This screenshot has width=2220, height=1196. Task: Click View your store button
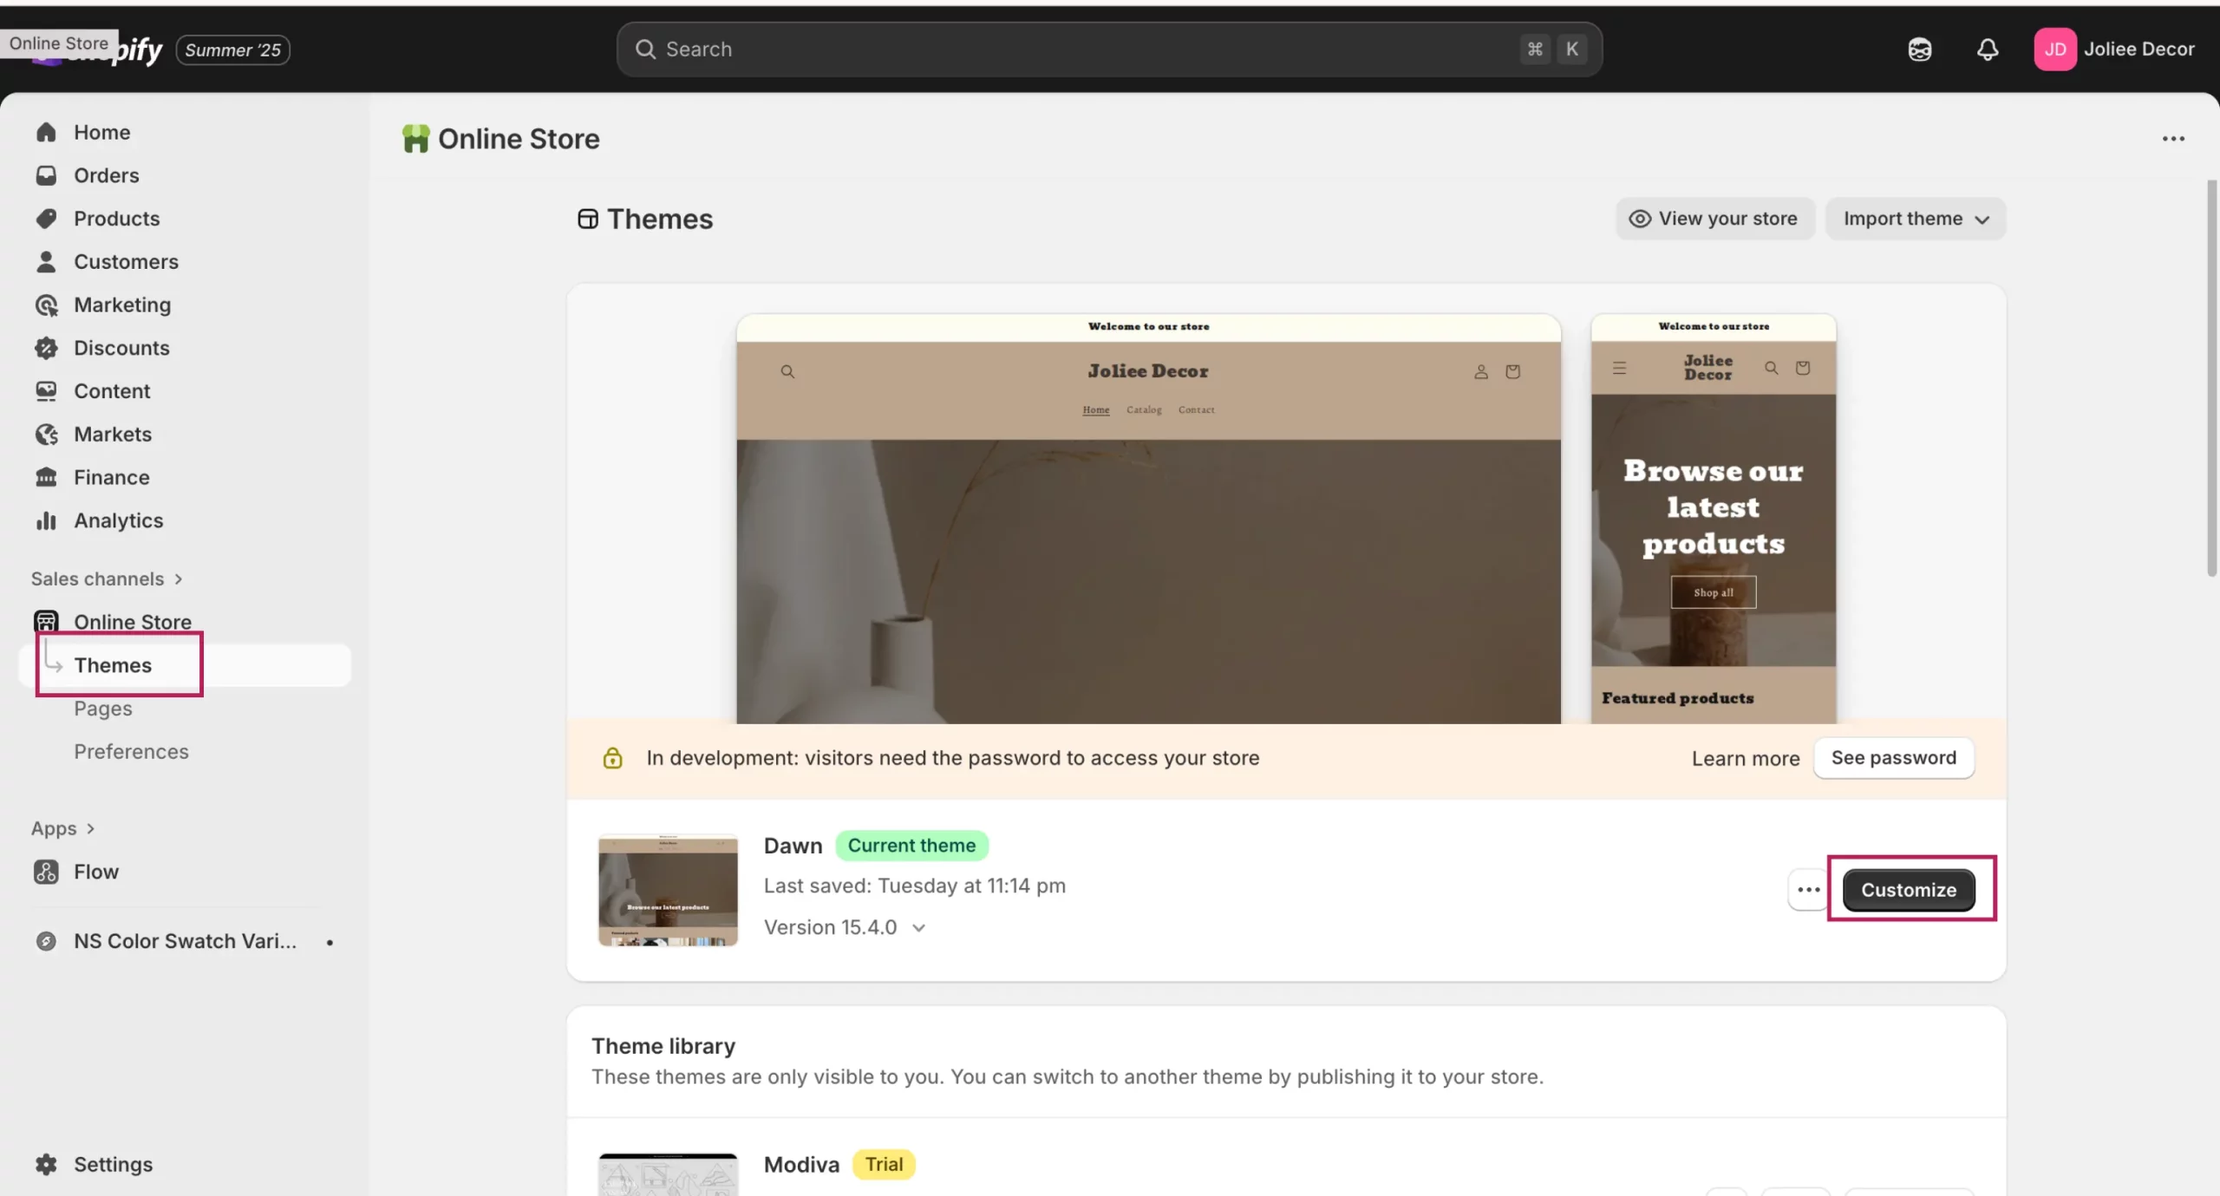[1714, 219]
